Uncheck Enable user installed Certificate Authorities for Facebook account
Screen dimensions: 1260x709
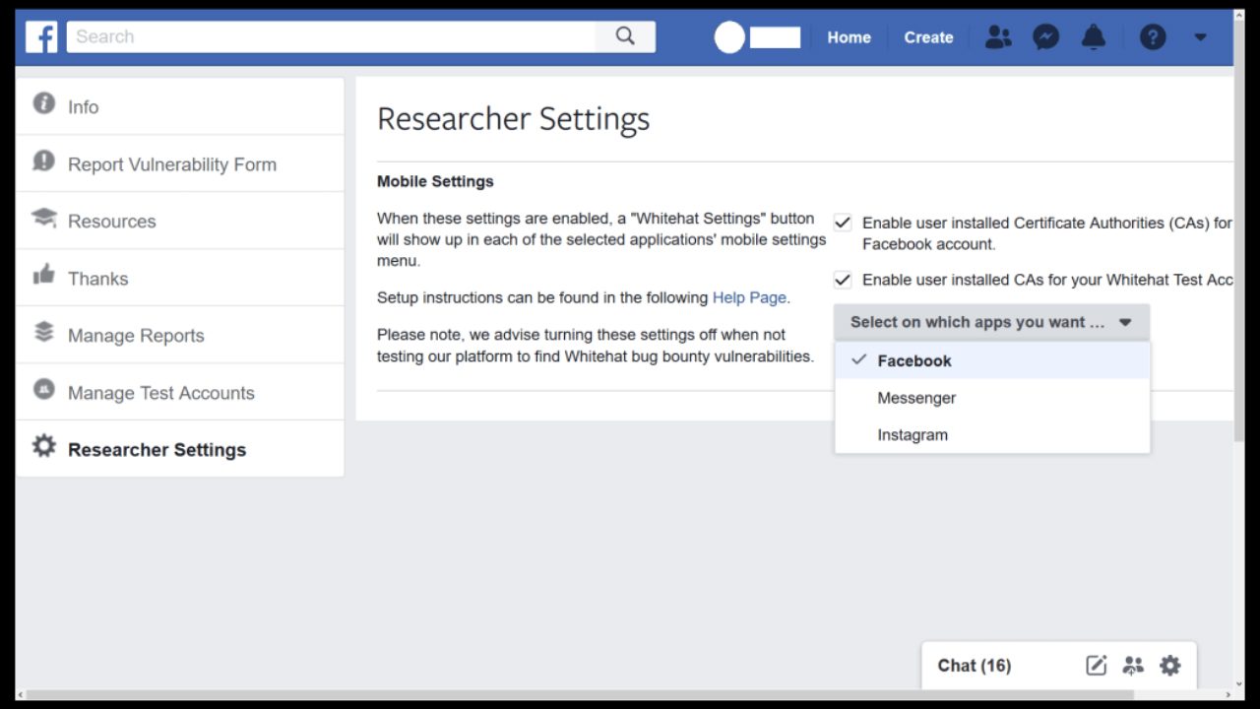point(843,223)
